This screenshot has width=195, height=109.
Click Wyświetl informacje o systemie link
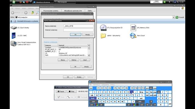[x=27, y=21]
